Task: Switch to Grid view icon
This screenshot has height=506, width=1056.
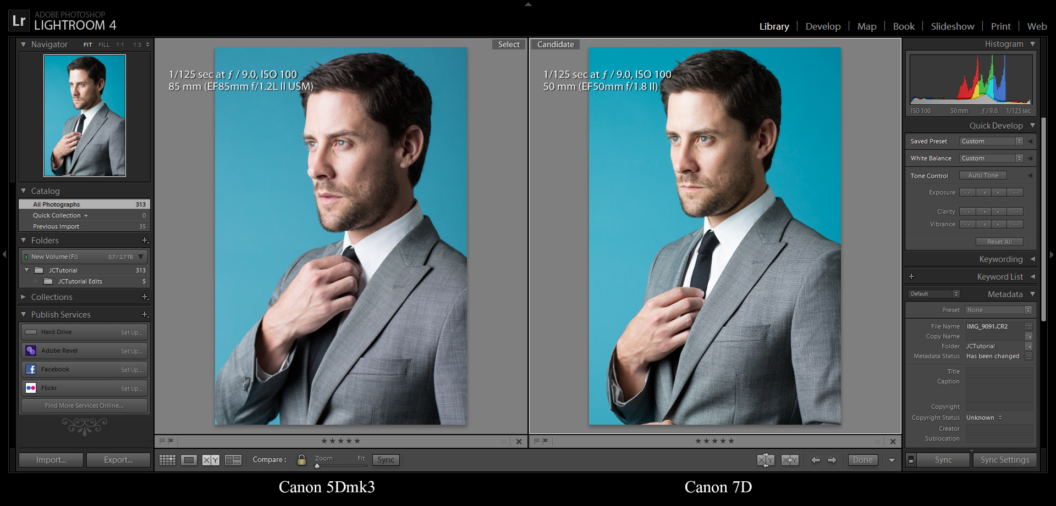Action: pyautogui.click(x=167, y=460)
